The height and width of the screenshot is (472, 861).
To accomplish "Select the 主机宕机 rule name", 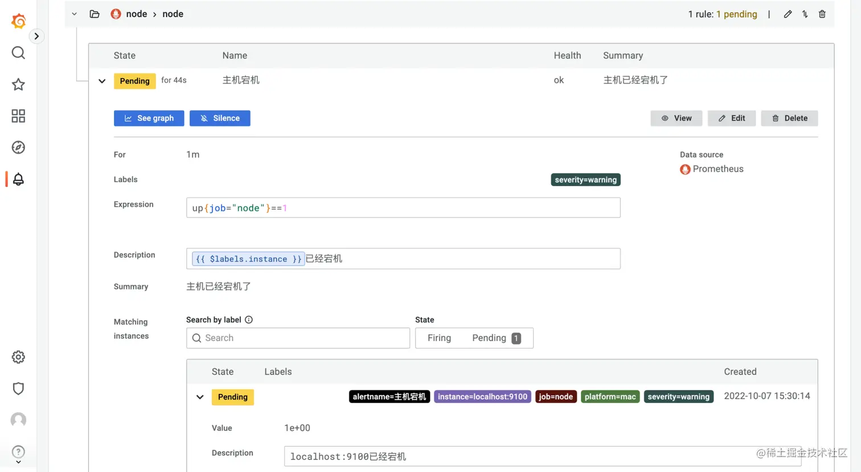I will 241,80.
